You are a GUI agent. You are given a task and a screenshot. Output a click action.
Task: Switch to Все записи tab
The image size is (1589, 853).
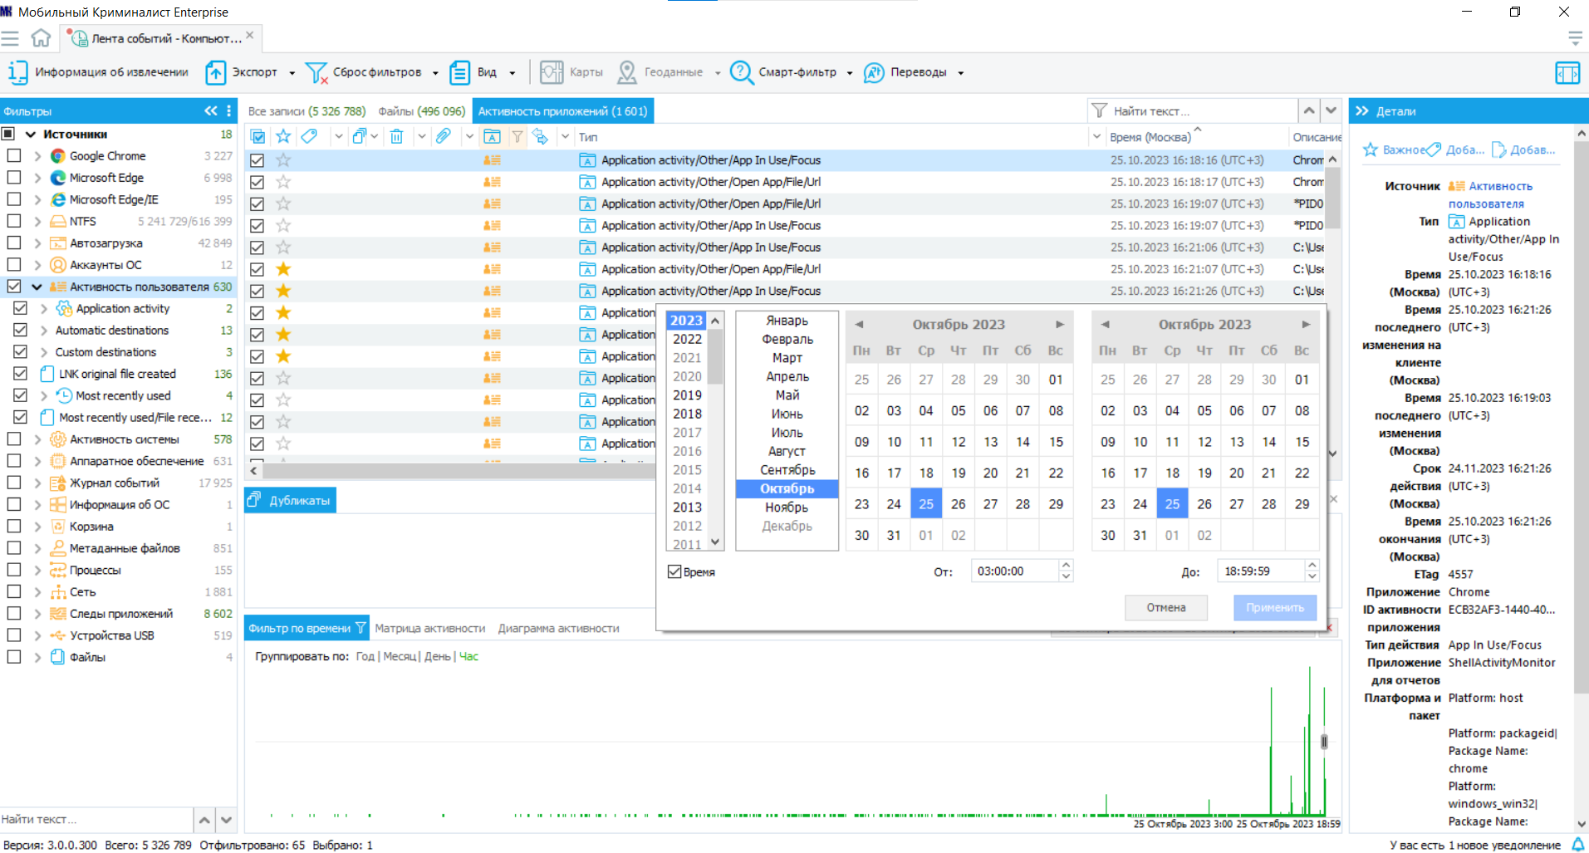point(307,111)
